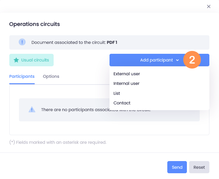The height and width of the screenshot is (179, 219).
Task: Click the star icon in Usual circuits
Action: tap(16, 60)
